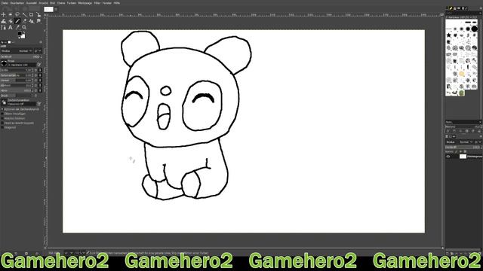Open the Fenster menu
This screenshot has height=271, width=483.
coord(107,3)
